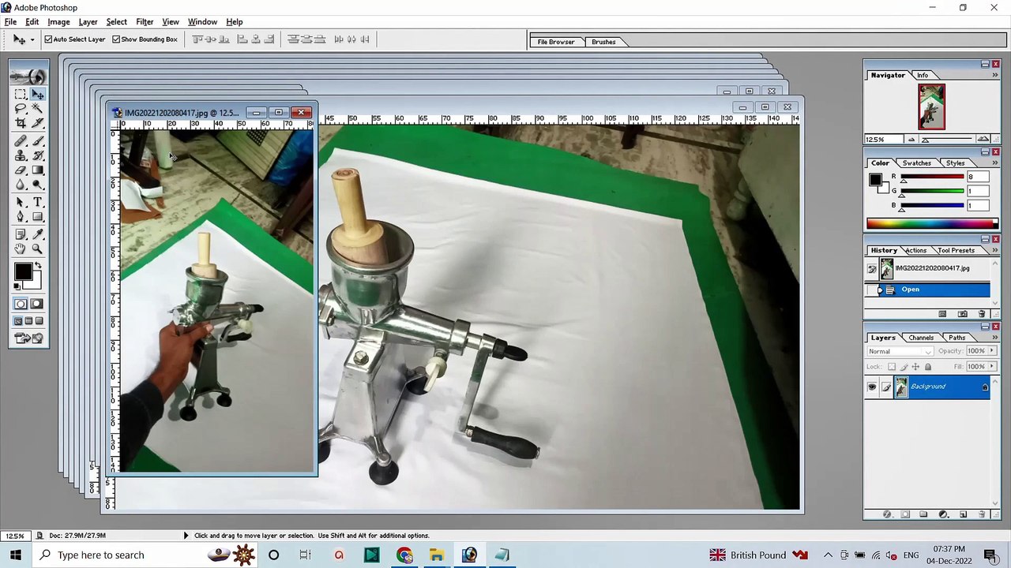Click the Navigator image thumbnail

[931, 106]
